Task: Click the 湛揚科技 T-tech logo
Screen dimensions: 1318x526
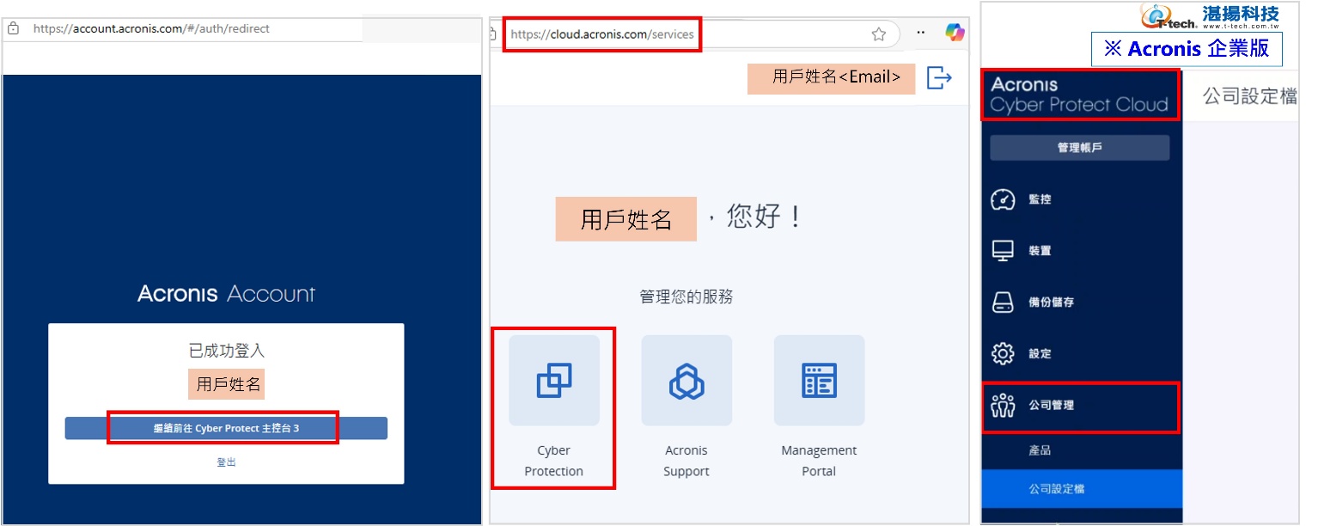Action: coord(1209,16)
